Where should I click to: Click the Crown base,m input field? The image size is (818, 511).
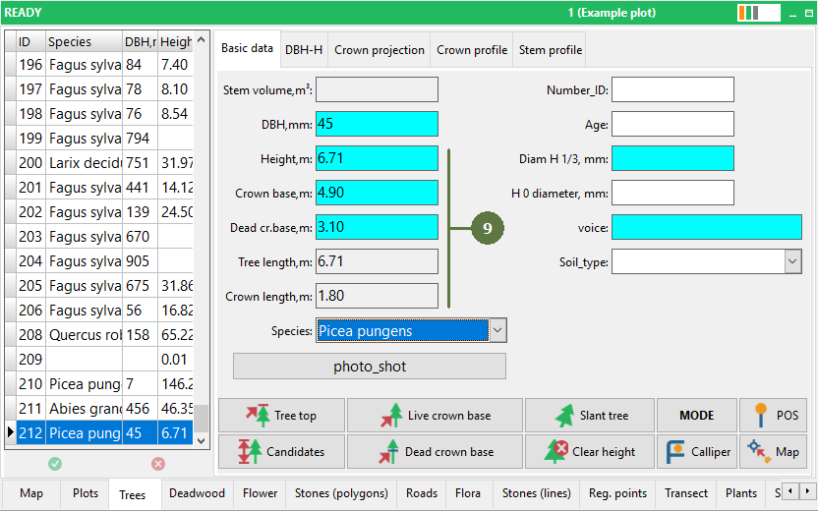pos(377,193)
